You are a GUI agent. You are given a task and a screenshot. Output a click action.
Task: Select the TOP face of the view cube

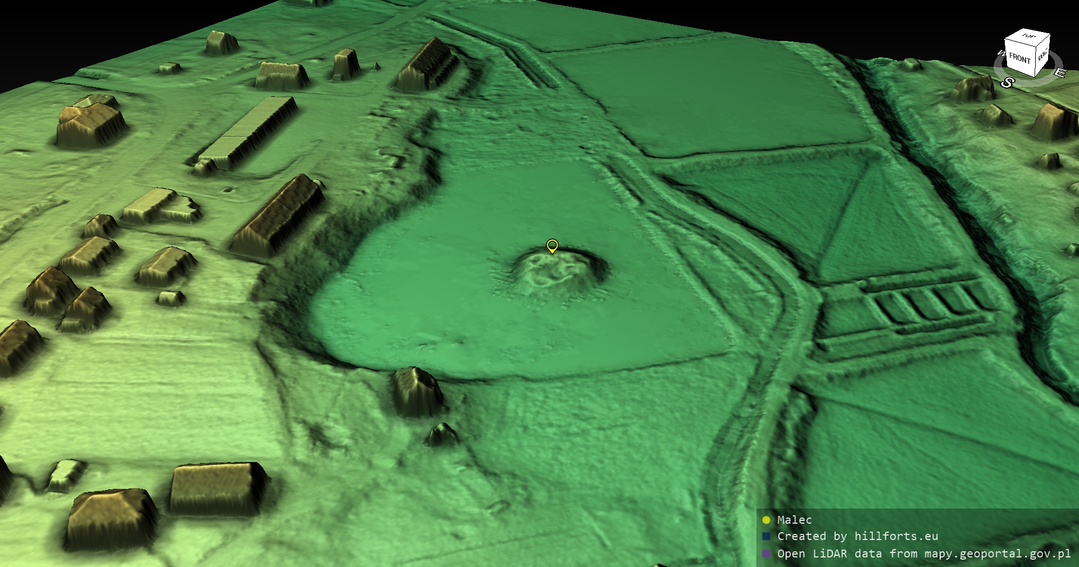(x=1028, y=37)
